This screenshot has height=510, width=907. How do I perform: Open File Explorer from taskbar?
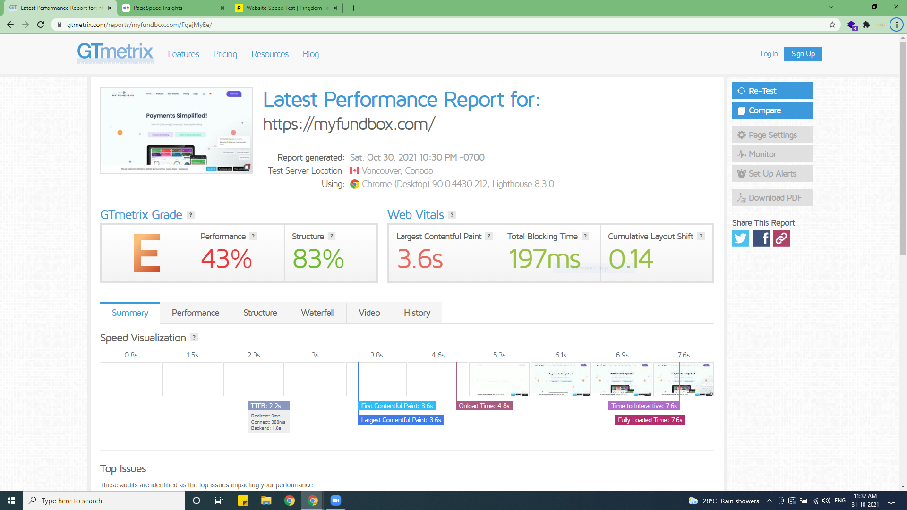[x=266, y=501]
